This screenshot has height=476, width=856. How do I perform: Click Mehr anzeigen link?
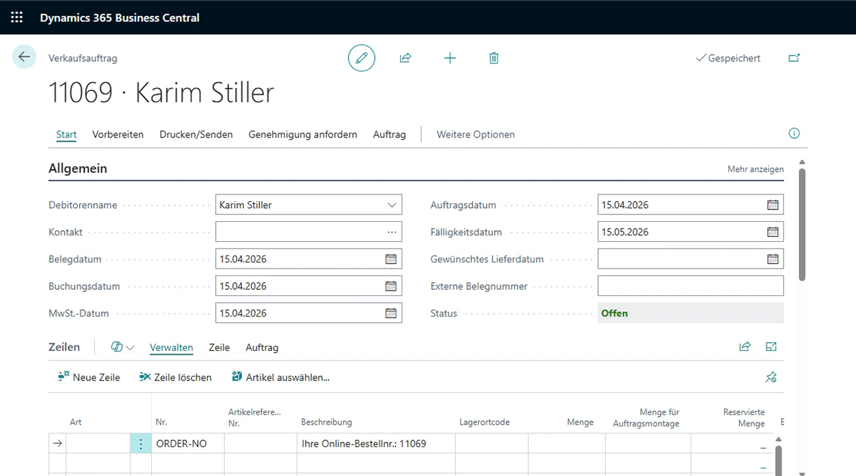click(756, 169)
